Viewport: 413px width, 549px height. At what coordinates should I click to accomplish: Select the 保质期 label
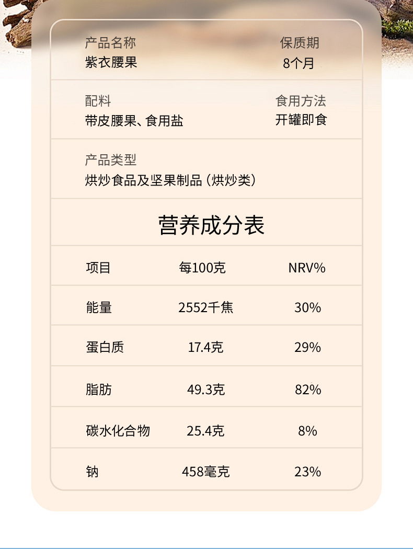coord(300,43)
